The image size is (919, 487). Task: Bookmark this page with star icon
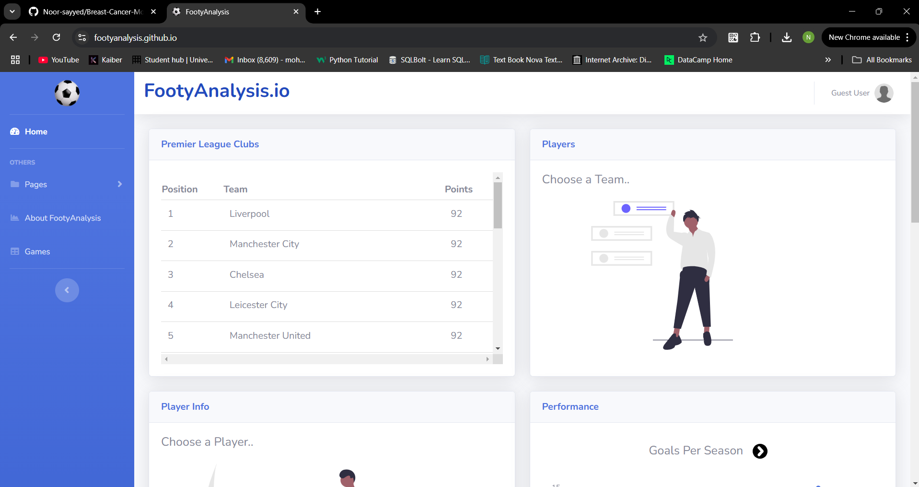pyautogui.click(x=703, y=37)
